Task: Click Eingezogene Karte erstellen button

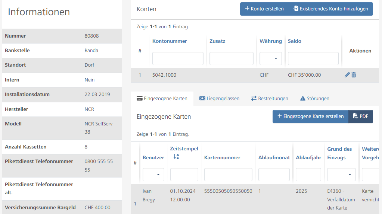Action: pos(310,116)
